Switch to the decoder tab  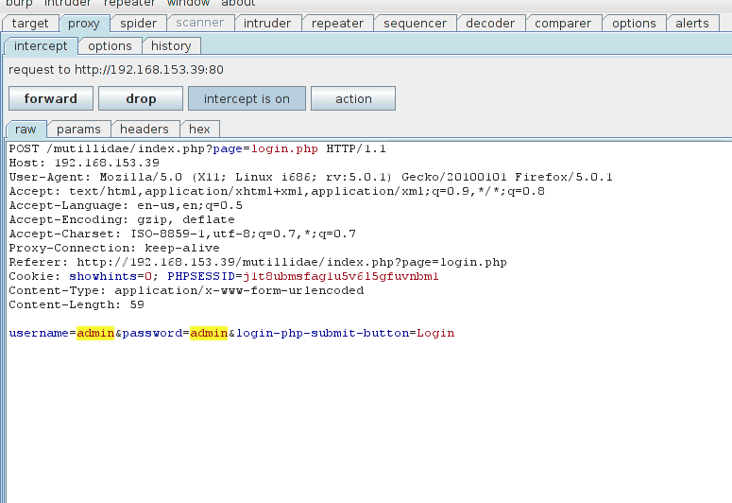pos(491,24)
